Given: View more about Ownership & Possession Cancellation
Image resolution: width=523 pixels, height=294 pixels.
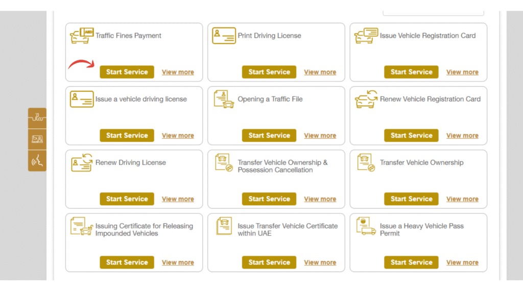Looking at the screenshot, I should (x=320, y=199).
